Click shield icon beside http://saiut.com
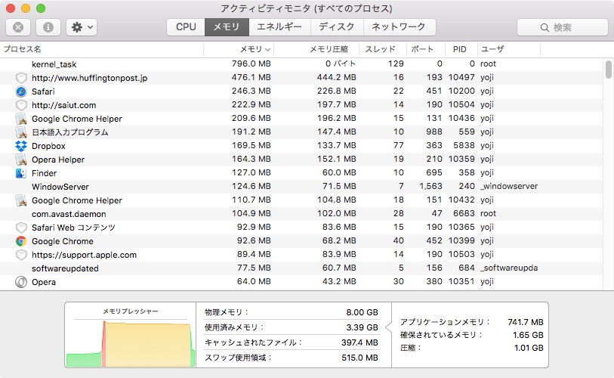The height and width of the screenshot is (378, 614). tap(21, 105)
